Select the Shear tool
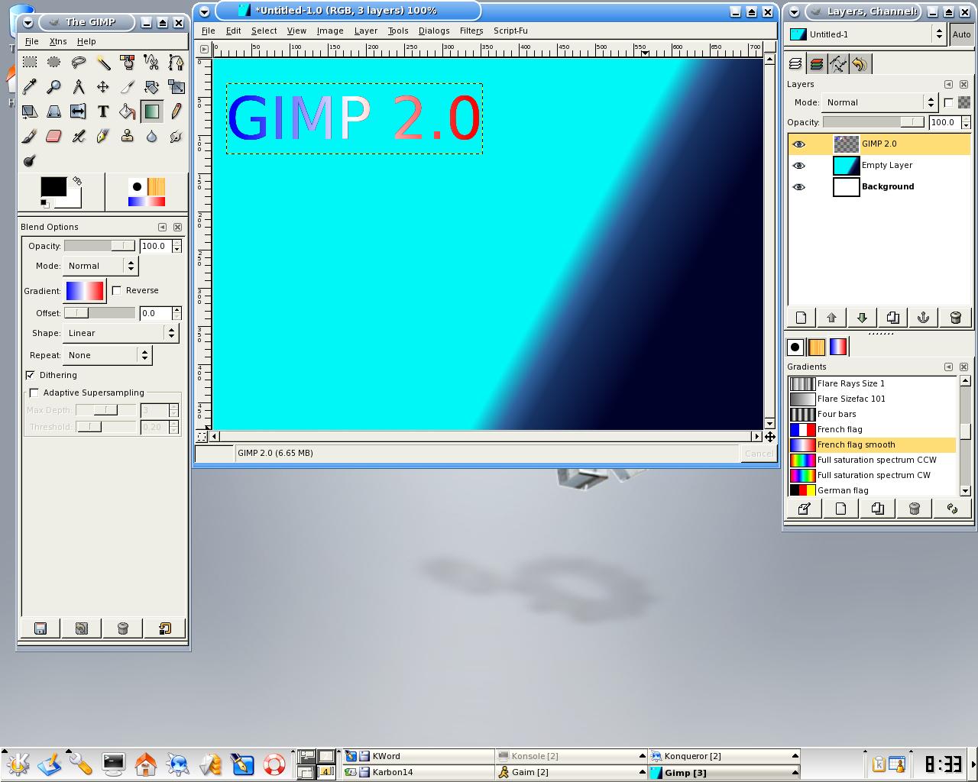978x782 pixels. coord(30,111)
